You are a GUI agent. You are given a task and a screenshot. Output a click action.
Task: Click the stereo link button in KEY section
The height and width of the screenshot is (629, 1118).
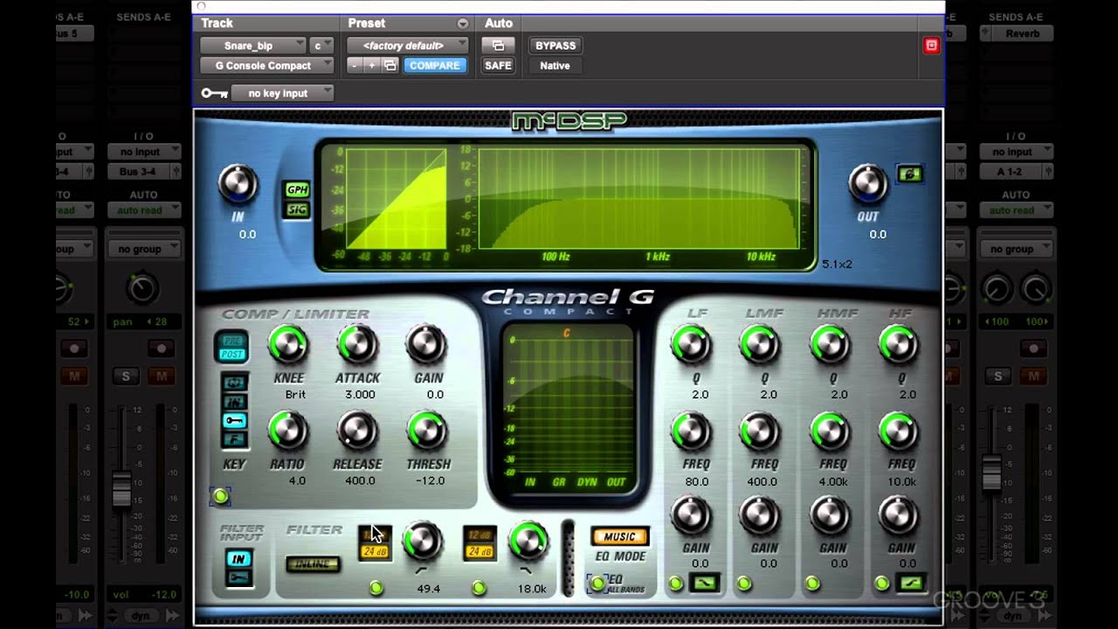click(x=234, y=383)
